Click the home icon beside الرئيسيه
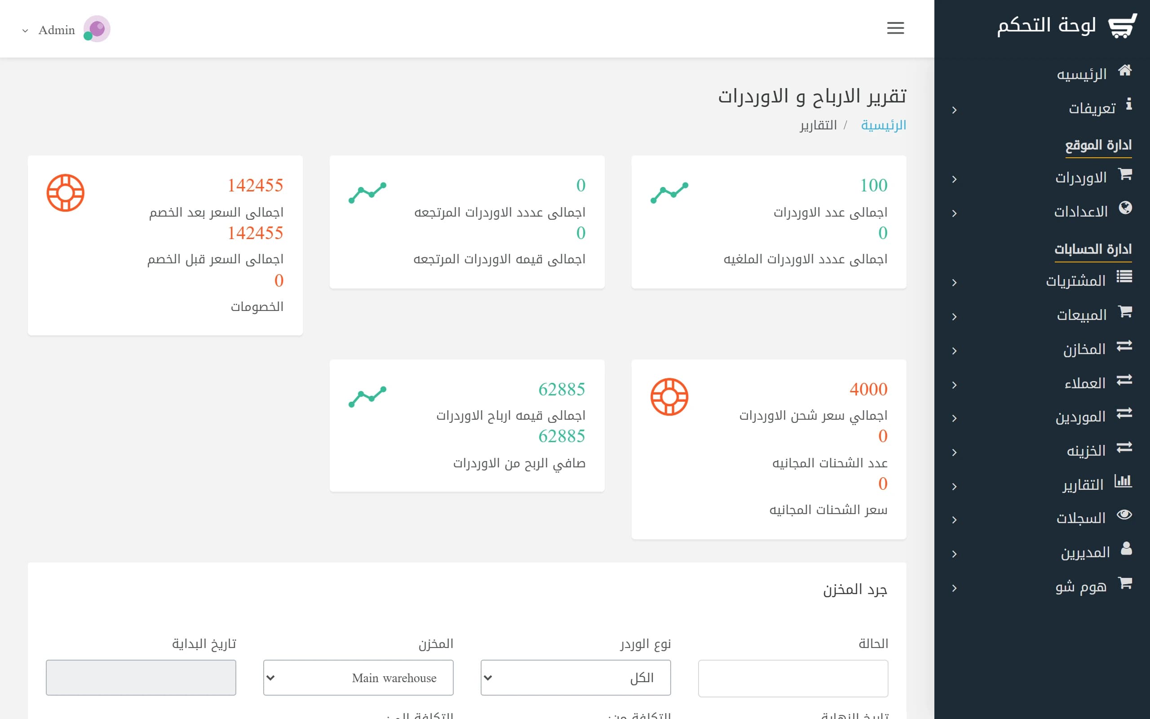This screenshot has width=1150, height=719. 1125,71
